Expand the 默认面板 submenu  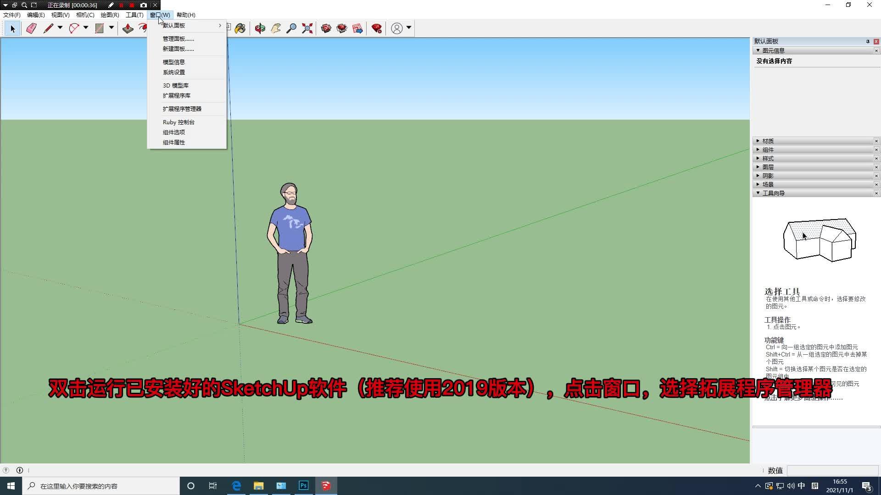pyautogui.click(x=187, y=26)
